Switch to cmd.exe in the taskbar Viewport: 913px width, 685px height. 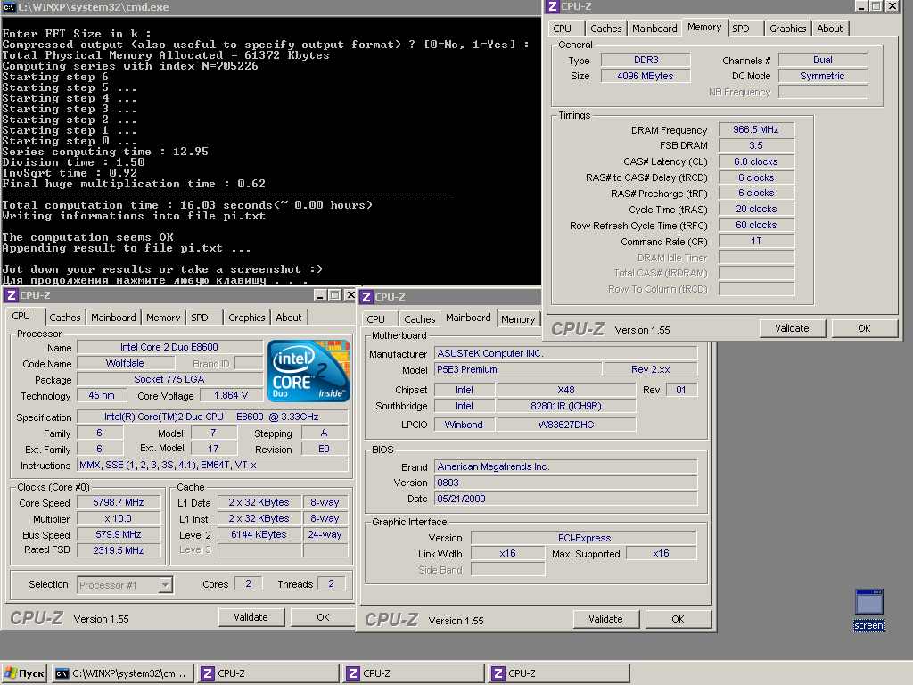click(x=122, y=673)
